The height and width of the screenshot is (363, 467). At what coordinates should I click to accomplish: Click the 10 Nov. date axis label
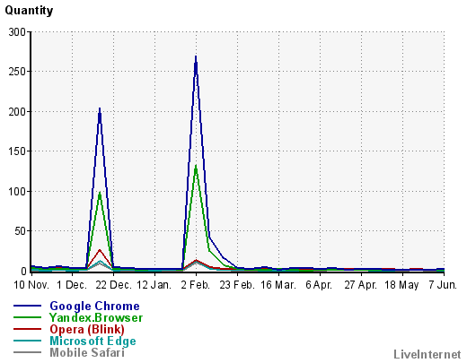31,285
